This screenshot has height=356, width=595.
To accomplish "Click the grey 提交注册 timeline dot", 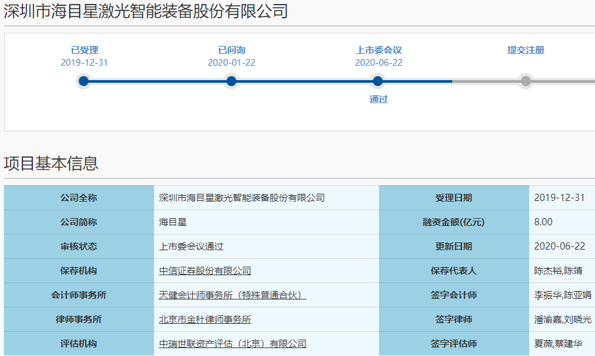I will pos(526,81).
